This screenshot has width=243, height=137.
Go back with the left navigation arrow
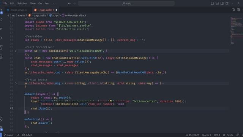[69, 3]
